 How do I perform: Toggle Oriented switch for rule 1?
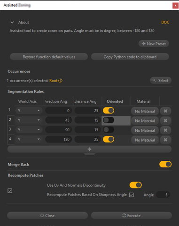[x=109, y=111]
